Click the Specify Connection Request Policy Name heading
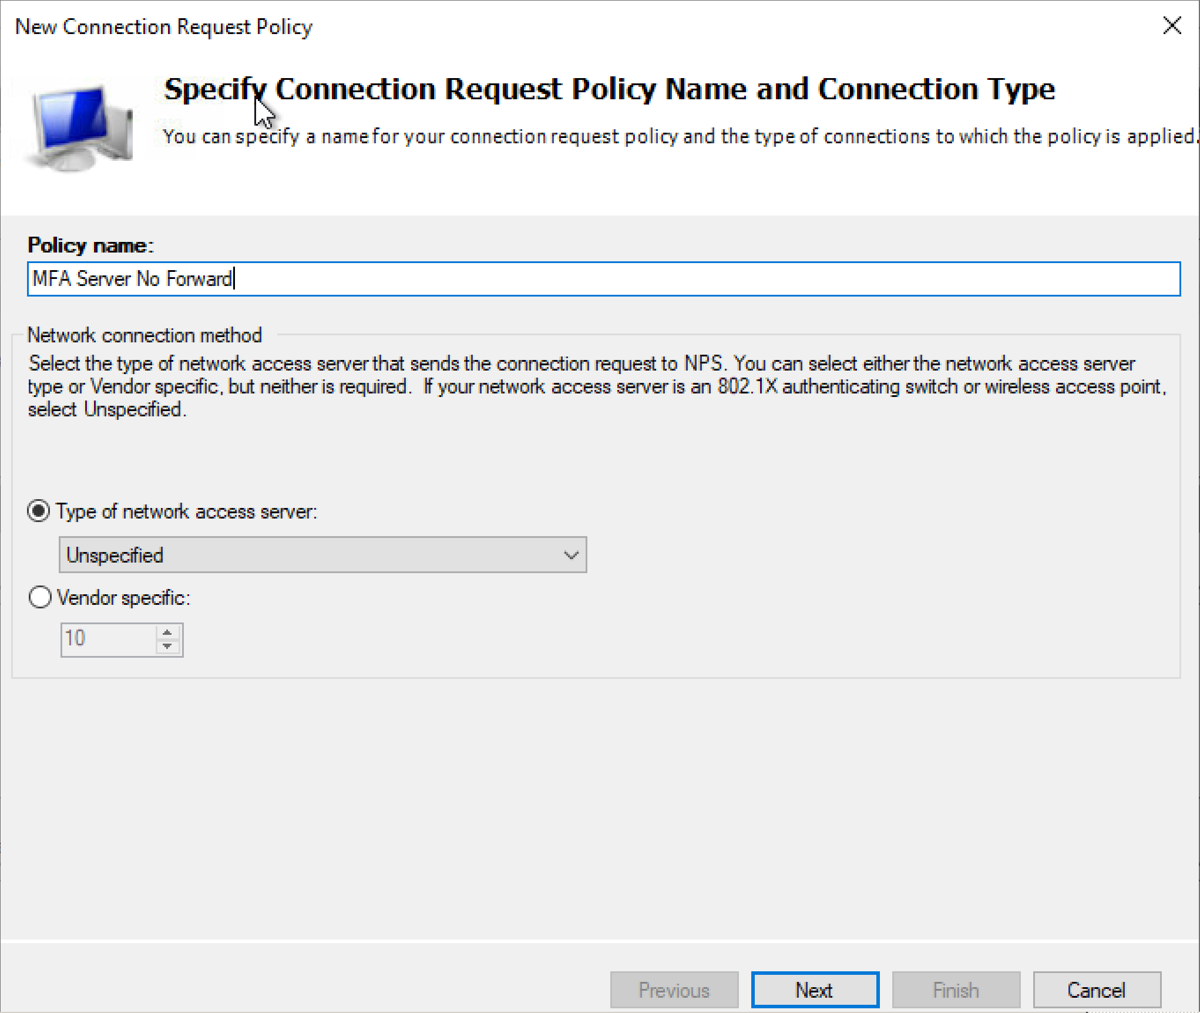The width and height of the screenshot is (1200, 1013). pyautogui.click(x=609, y=89)
